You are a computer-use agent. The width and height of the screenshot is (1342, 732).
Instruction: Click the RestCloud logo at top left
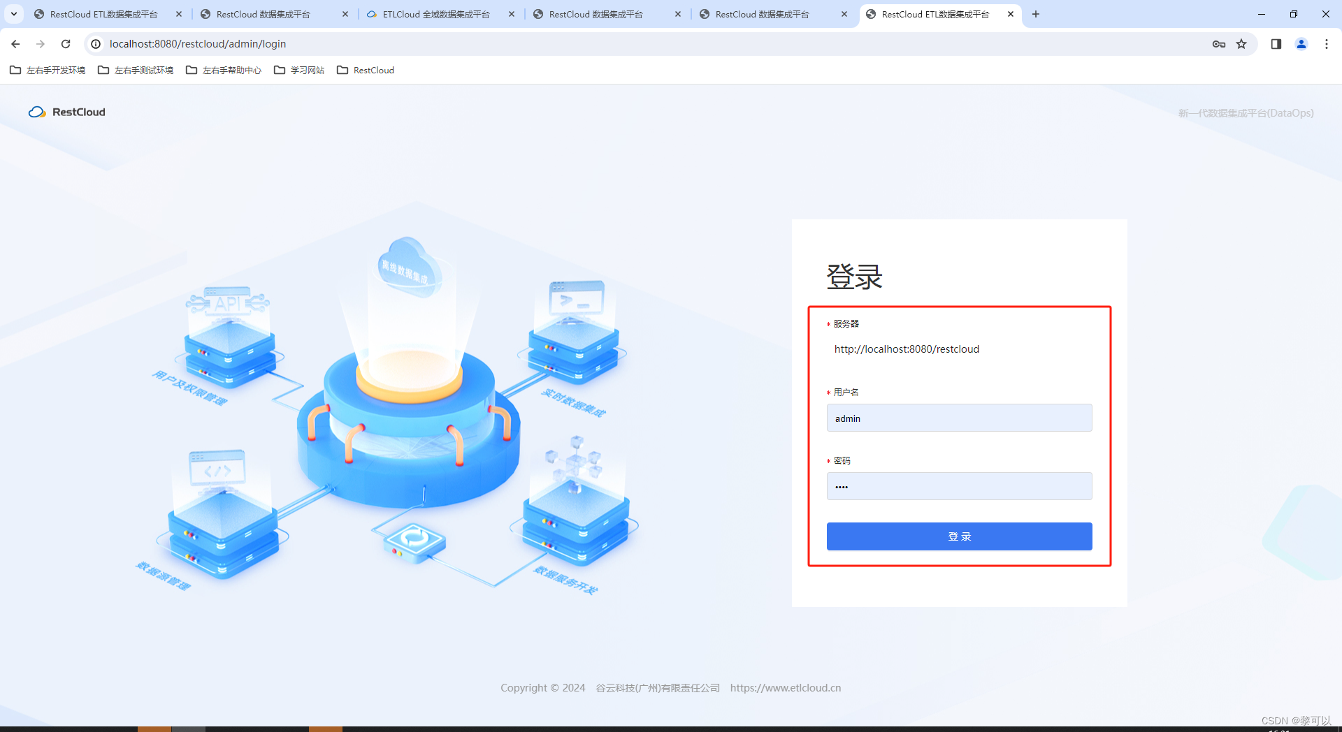pos(66,112)
